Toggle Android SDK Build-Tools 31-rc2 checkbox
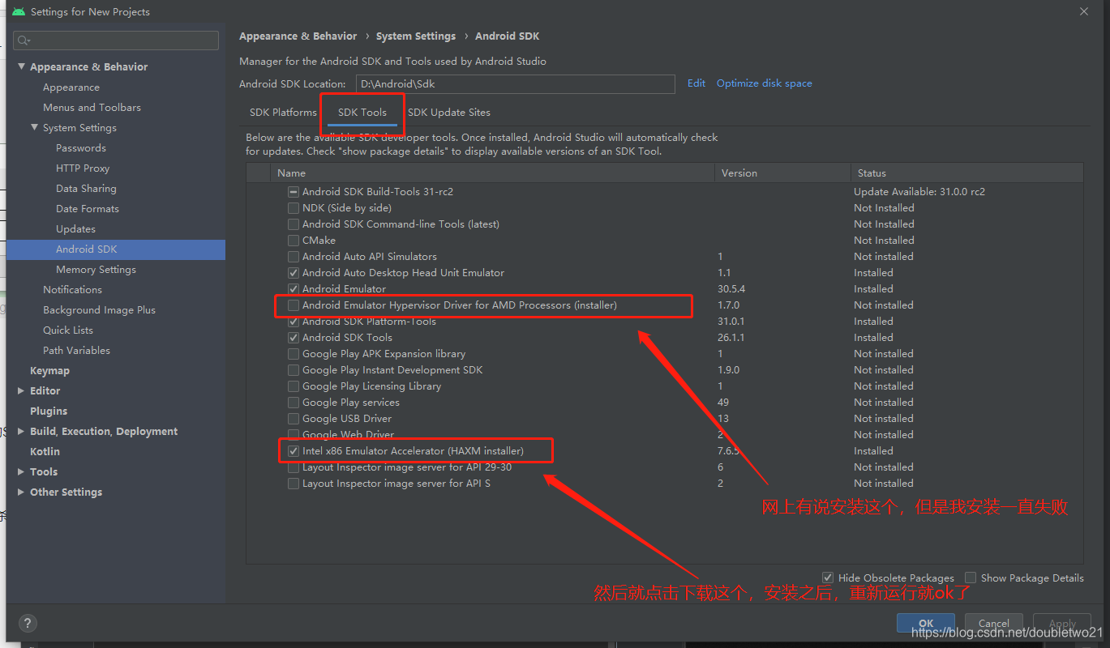This screenshot has height=648, width=1110. click(x=294, y=192)
